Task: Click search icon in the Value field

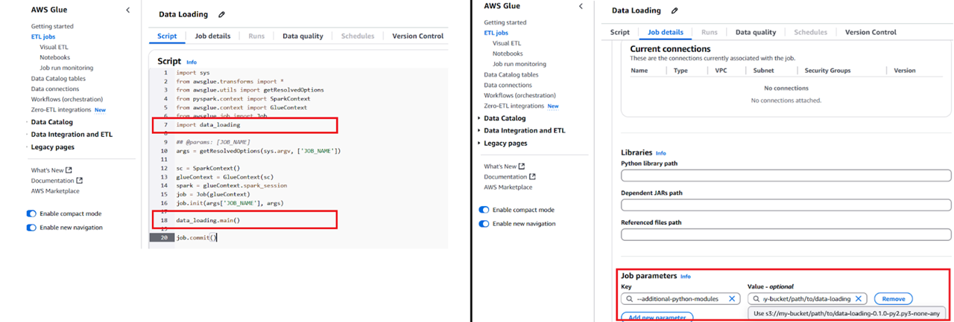Action: tap(756, 298)
